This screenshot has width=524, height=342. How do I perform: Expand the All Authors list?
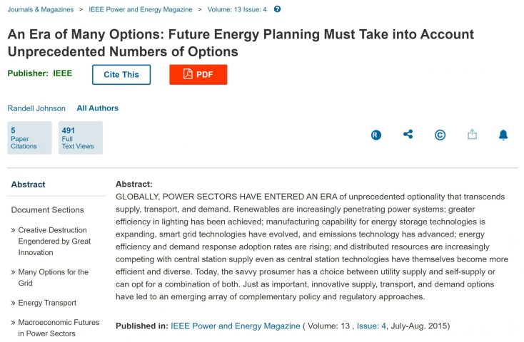(x=98, y=108)
